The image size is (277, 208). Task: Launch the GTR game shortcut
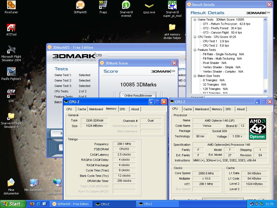11,96
